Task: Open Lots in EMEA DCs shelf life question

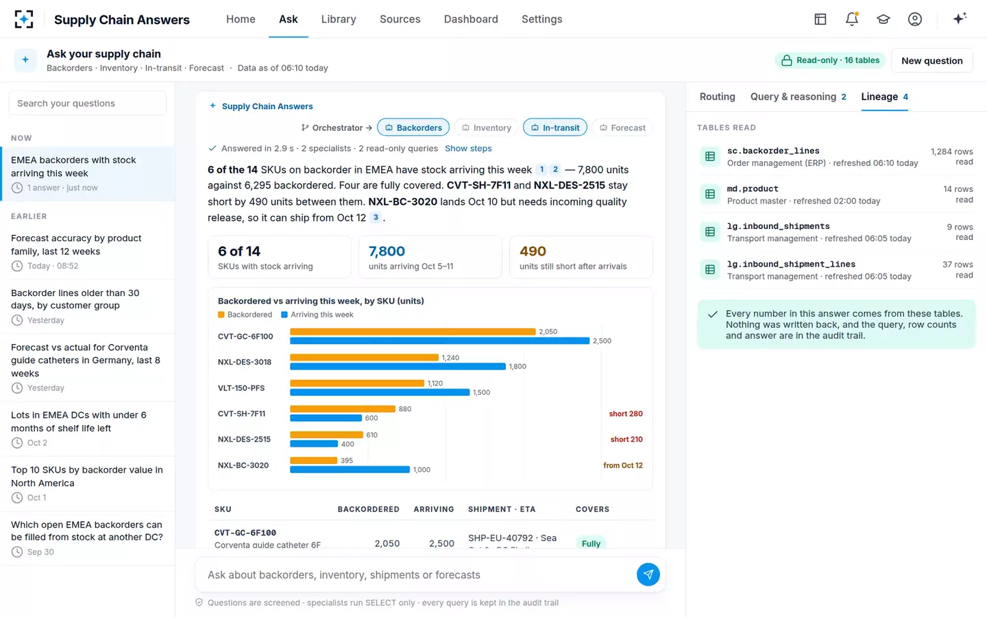Action: tap(88, 428)
